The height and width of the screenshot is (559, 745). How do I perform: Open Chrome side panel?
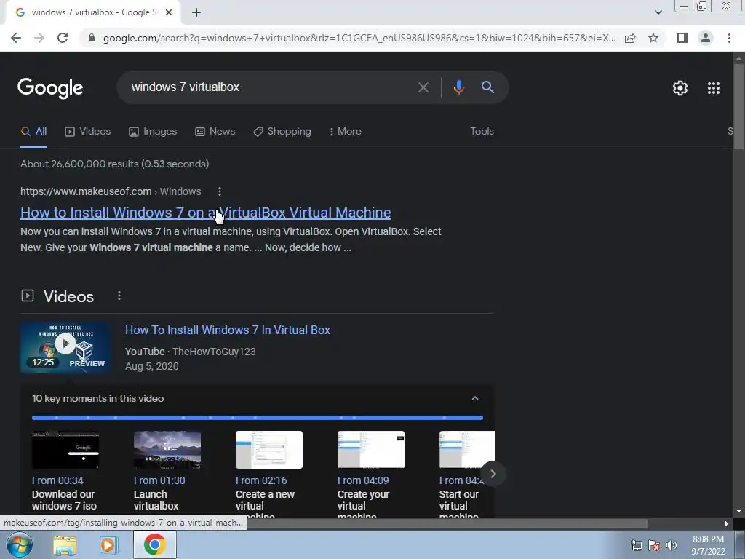click(x=682, y=38)
